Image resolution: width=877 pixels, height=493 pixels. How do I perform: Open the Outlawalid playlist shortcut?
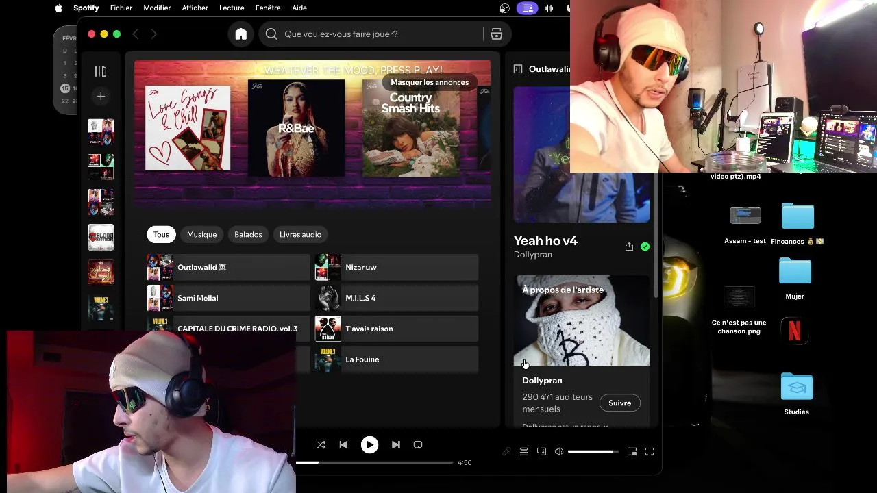[228, 267]
